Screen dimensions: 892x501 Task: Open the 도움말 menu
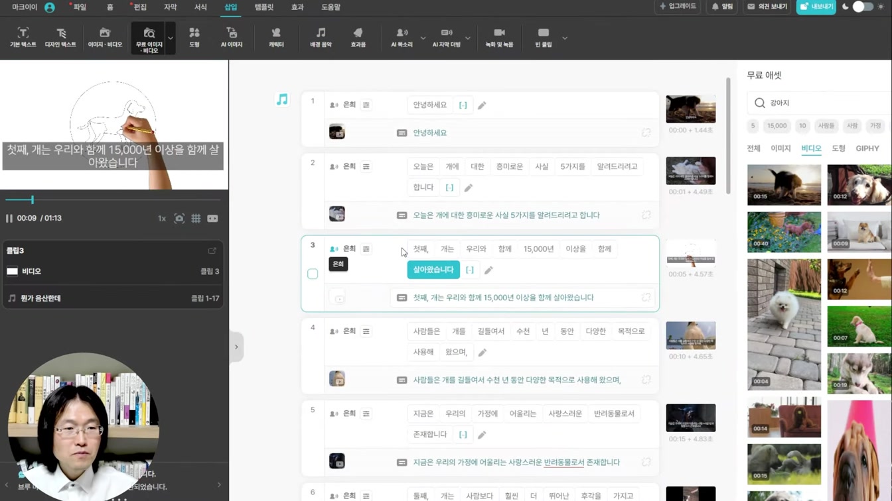[331, 7]
